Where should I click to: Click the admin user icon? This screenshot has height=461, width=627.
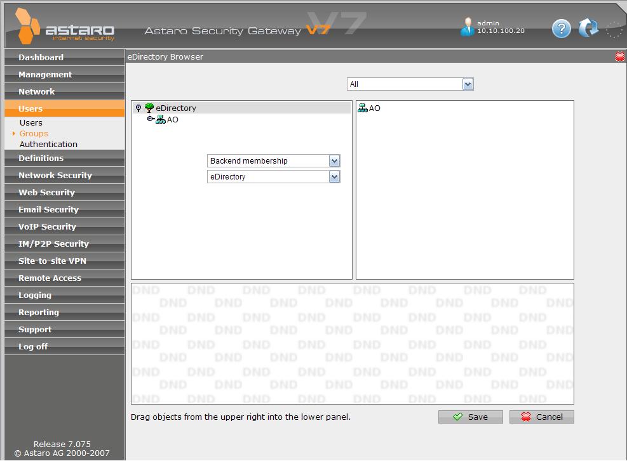tap(467, 27)
